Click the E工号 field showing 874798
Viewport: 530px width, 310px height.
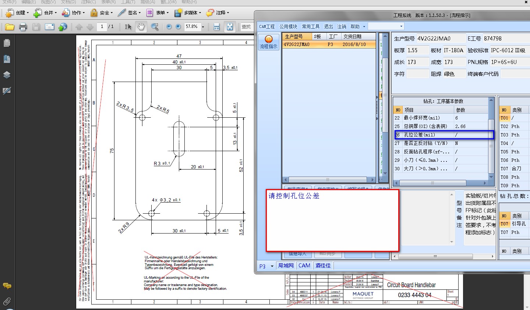pyautogui.click(x=506, y=39)
